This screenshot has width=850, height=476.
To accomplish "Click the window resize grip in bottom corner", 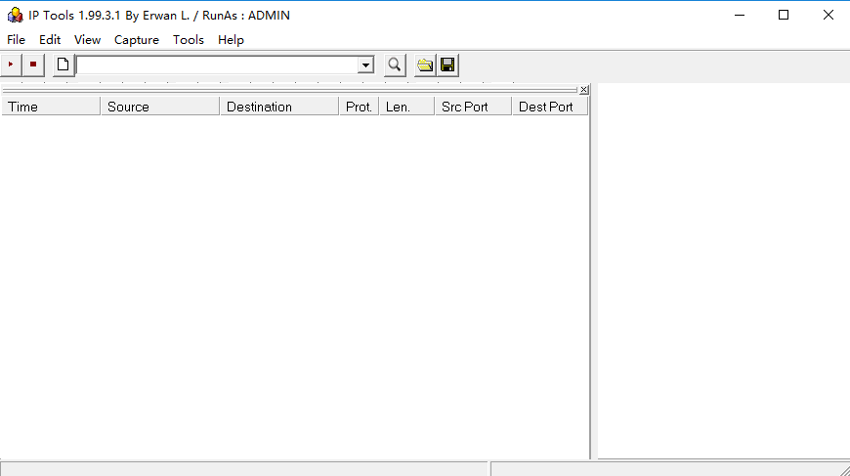I will [x=844, y=470].
